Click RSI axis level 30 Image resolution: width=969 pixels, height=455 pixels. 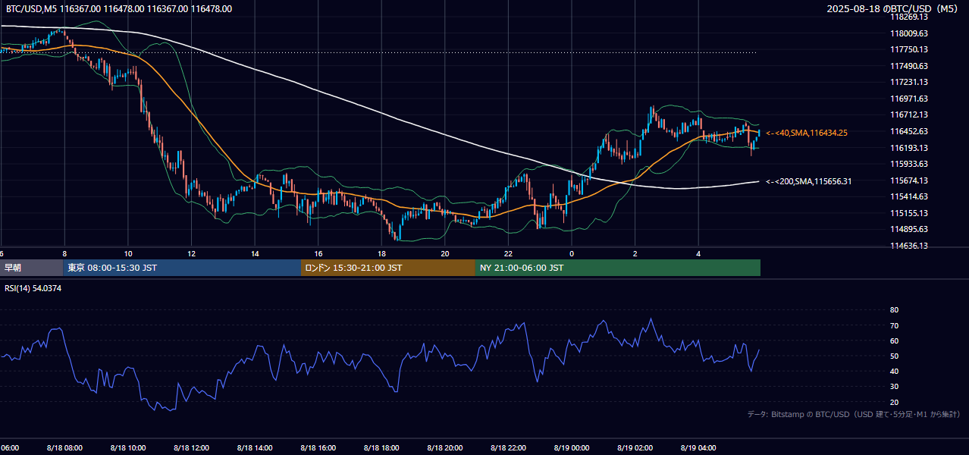coord(894,386)
